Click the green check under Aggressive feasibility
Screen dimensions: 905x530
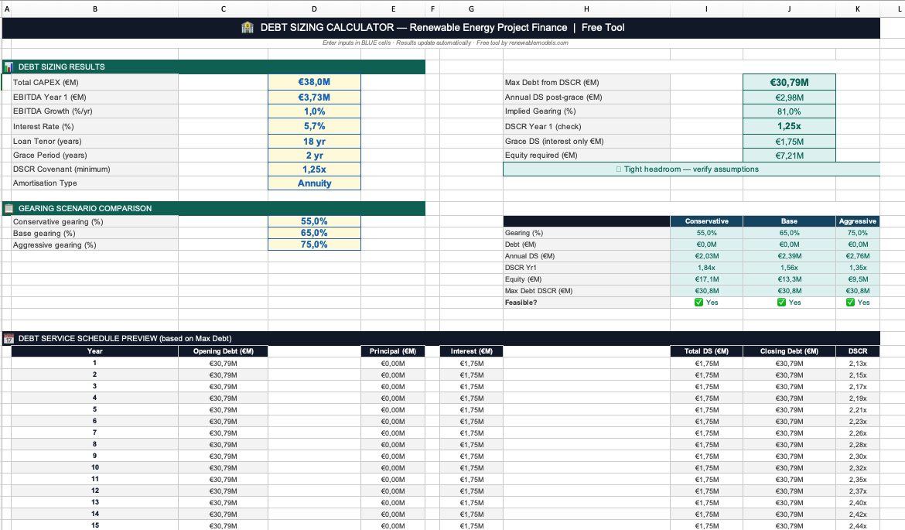tap(850, 303)
